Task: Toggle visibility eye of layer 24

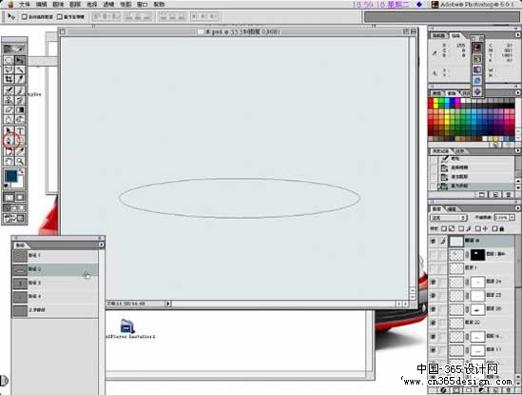Action: (x=433, y=282)
